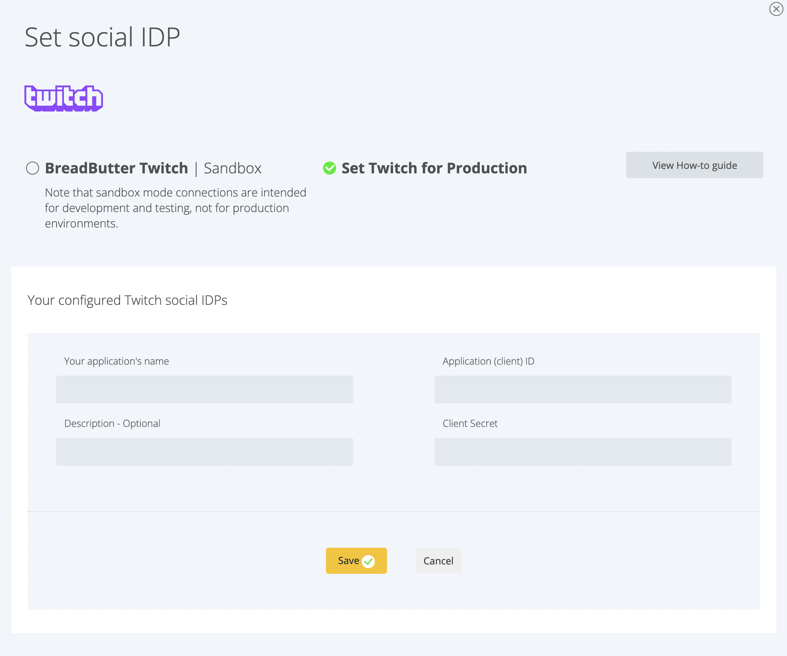Image resolution: width=787 pixels, height=656 pixels.
Task: Focus the application's name input field
Action: point(204,389)
